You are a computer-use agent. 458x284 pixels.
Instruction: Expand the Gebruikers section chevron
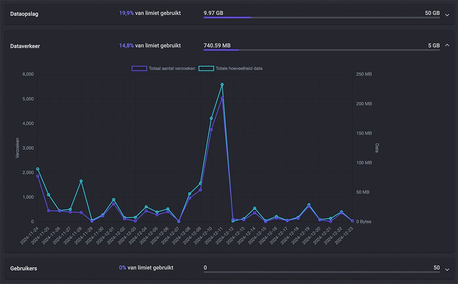[447, 269]
